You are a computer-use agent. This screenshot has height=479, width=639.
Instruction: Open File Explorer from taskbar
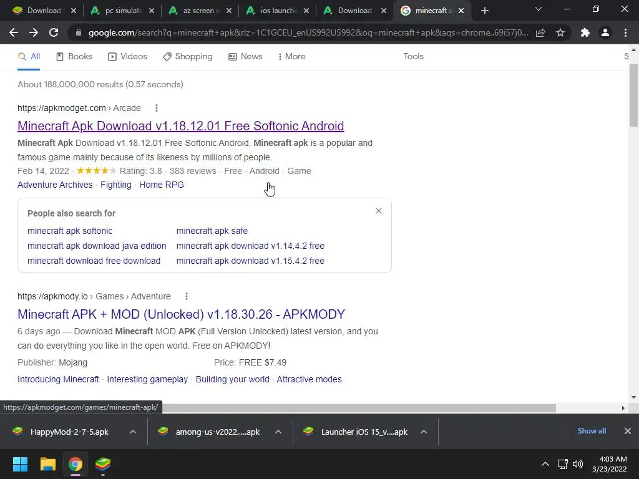(47, 464)
